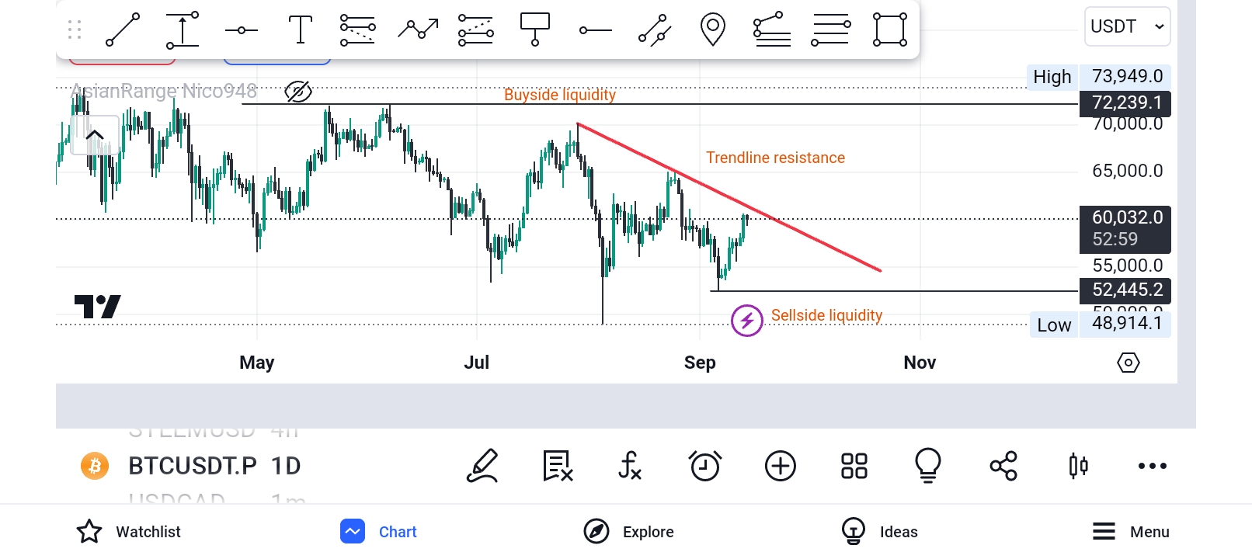Collapse the indicator legend chevron
The image size is (1252, 559).
tap(95, 135)
